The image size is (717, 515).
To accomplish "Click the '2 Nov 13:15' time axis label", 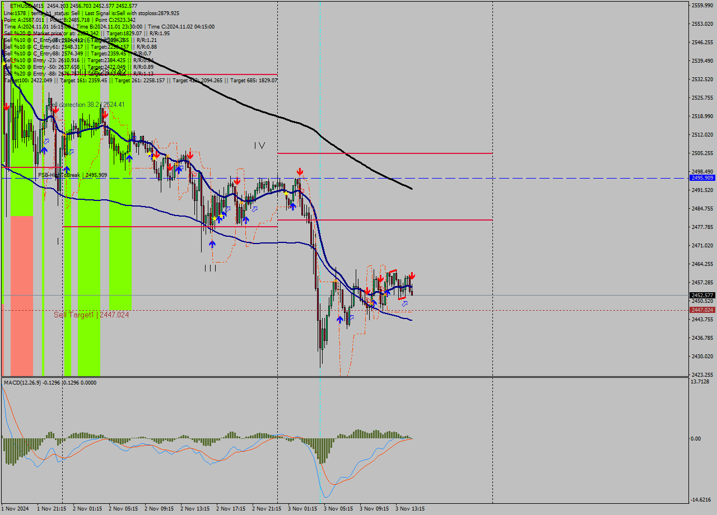I will pyautogui.click(x=195, y=509).
